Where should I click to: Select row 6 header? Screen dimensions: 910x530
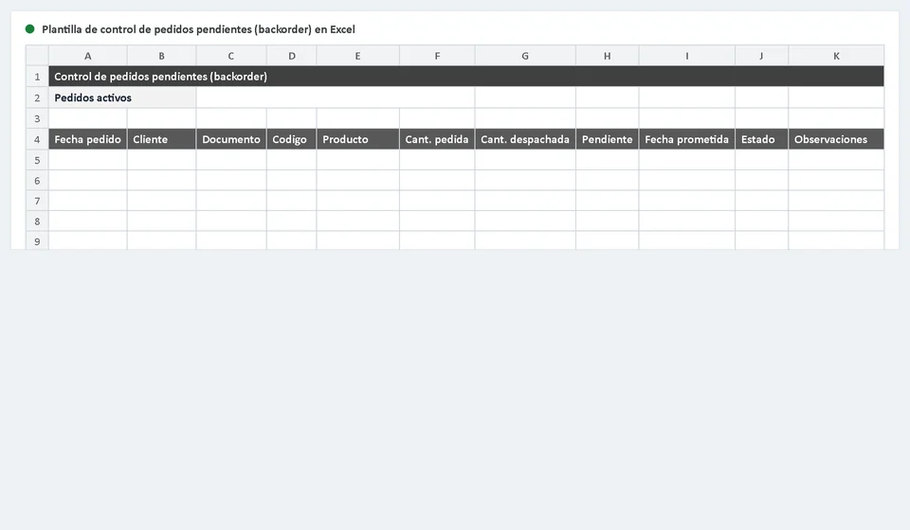37,180
